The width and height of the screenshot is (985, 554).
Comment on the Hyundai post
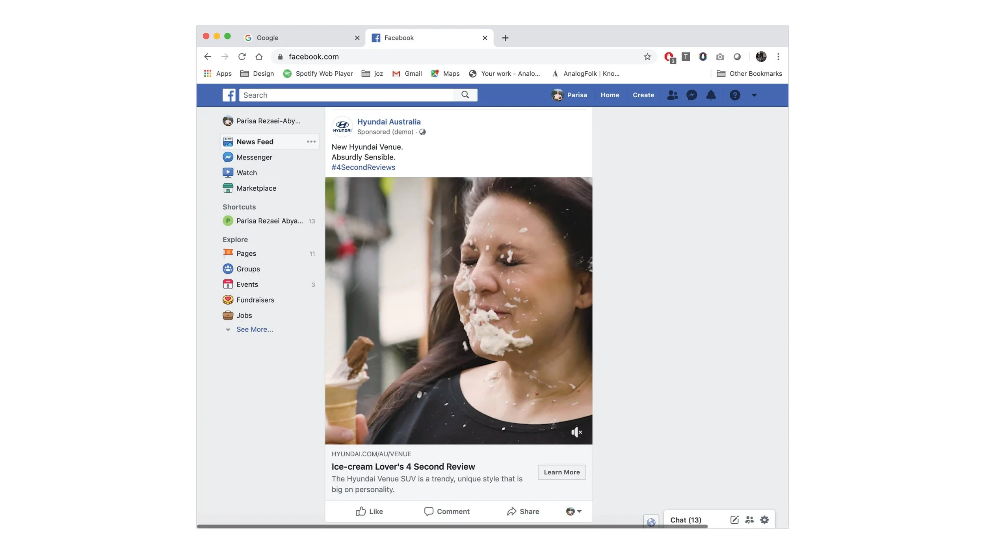point(447,511)
